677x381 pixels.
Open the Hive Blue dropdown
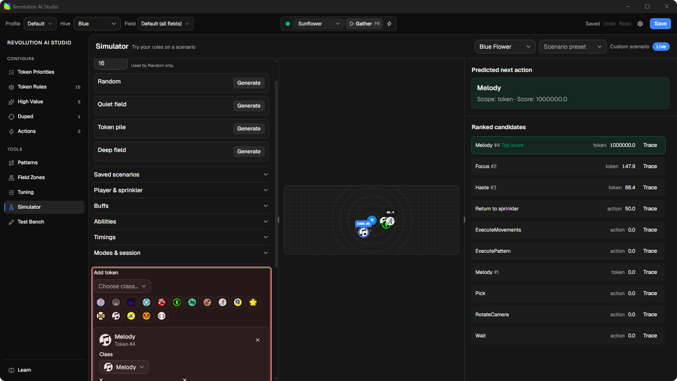click(x=97, y=24)
